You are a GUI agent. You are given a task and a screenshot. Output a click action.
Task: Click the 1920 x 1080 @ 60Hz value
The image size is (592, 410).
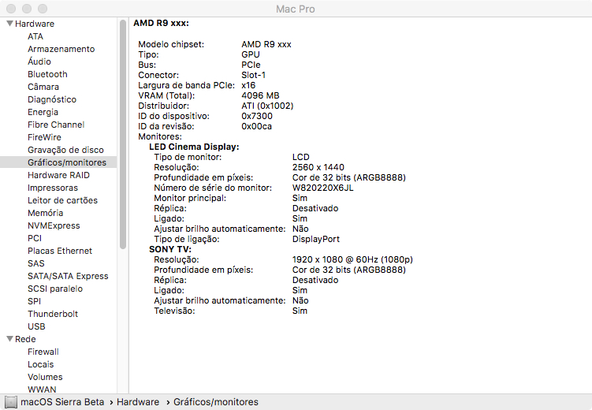tap(352, 259)
